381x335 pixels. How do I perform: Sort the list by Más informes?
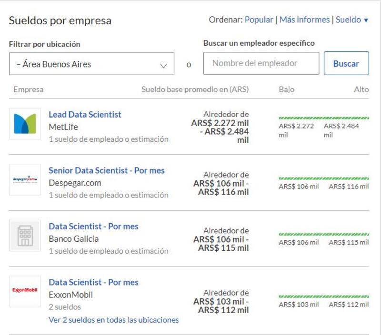pos(304,20)
